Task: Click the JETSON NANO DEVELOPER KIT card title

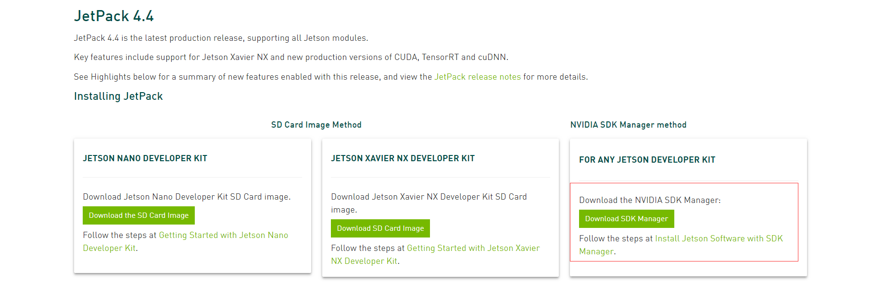Action: (145, 158)
